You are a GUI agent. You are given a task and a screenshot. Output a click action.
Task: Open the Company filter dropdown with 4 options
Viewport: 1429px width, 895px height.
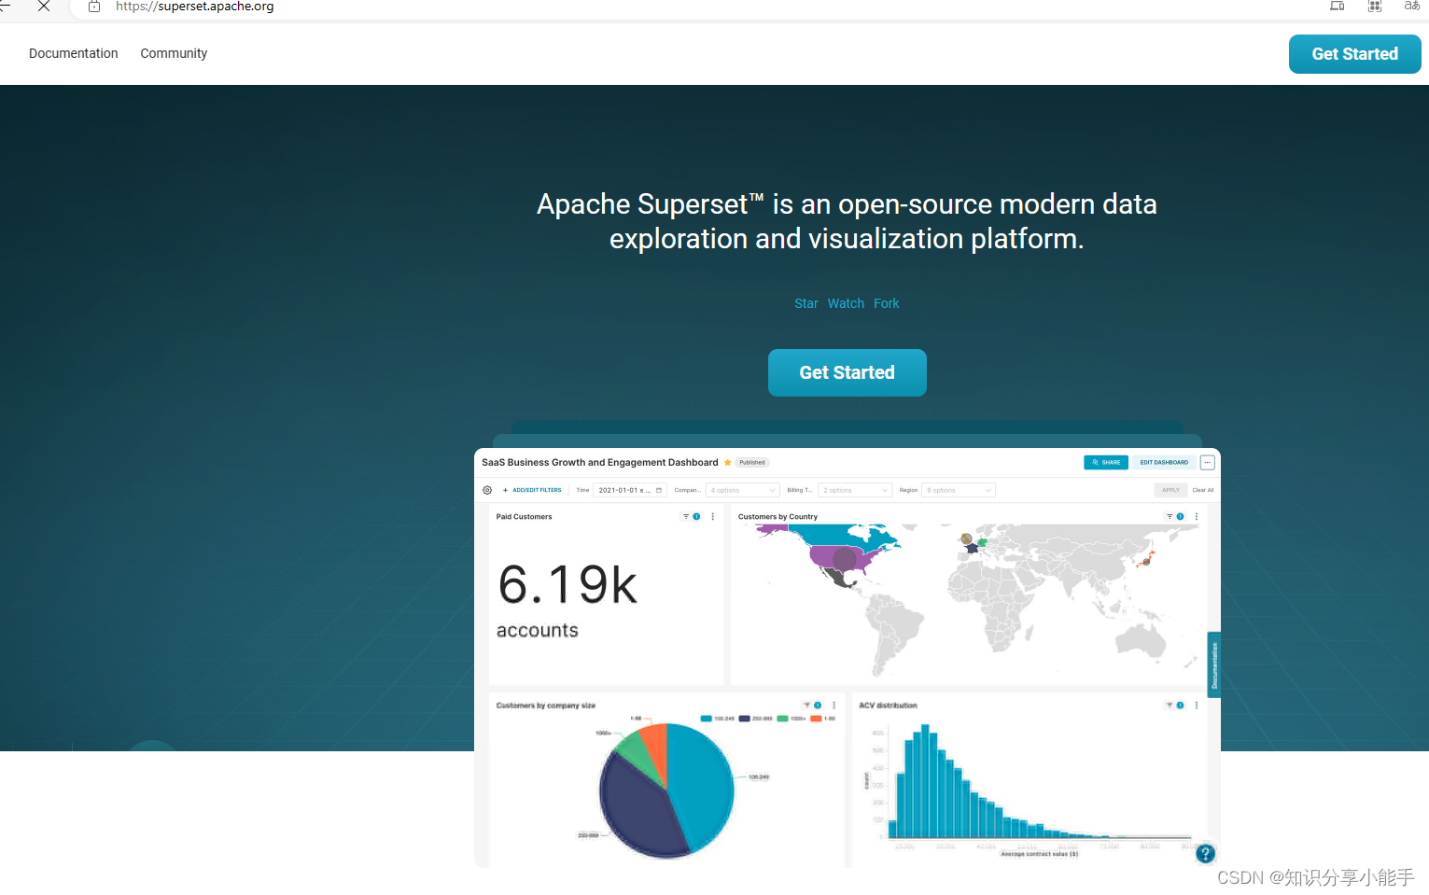743,490
